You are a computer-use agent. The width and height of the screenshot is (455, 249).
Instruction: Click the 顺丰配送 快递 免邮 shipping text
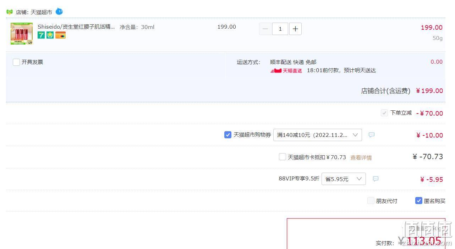pyautogui.click(x=293, y=62)
